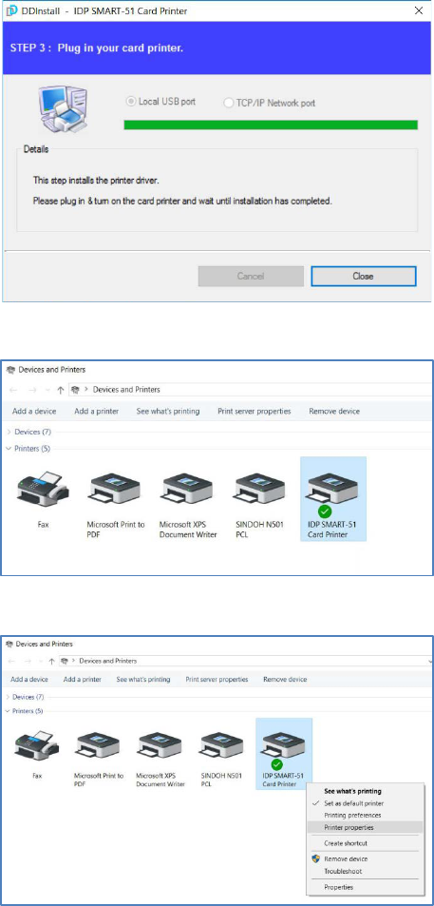Select IDP SMART-51 Card Printer, bottom window
434x906 pixels.
click(x=283, y=752)
